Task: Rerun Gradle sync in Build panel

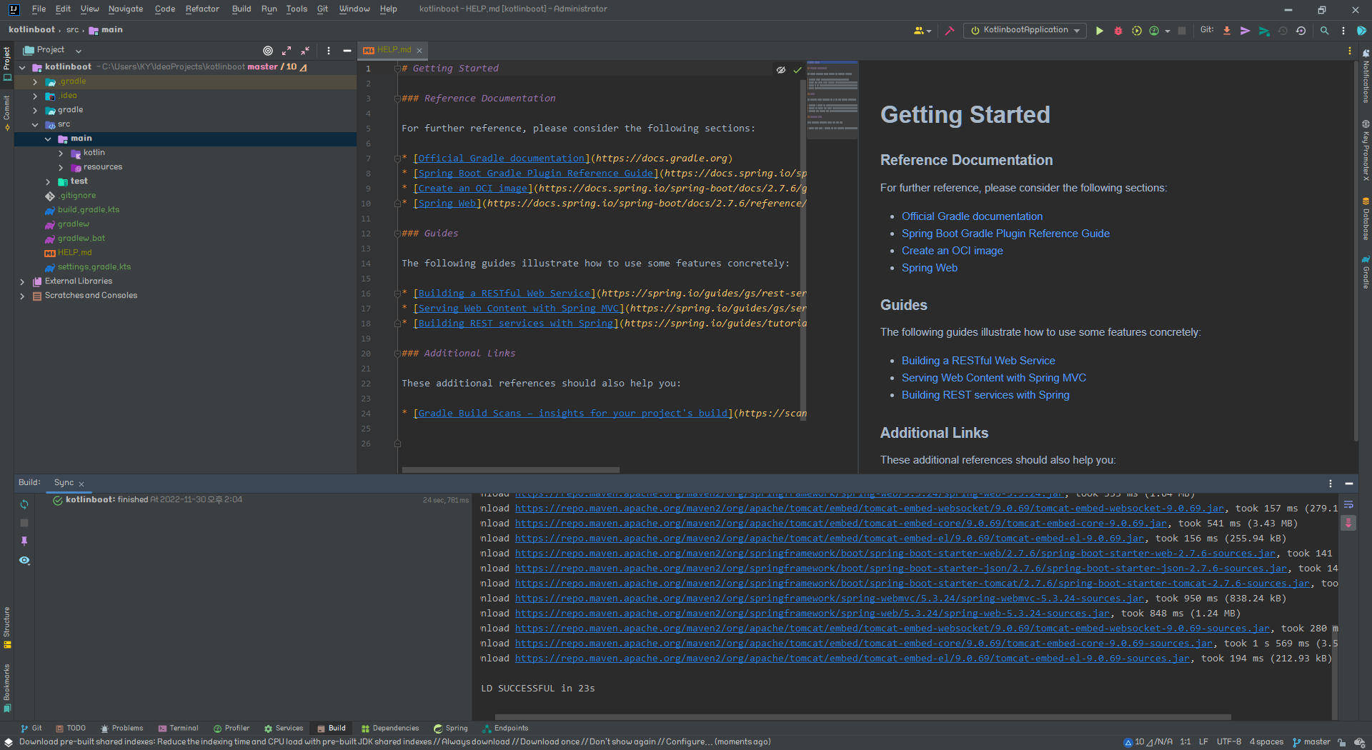Action: coord(24,504)
